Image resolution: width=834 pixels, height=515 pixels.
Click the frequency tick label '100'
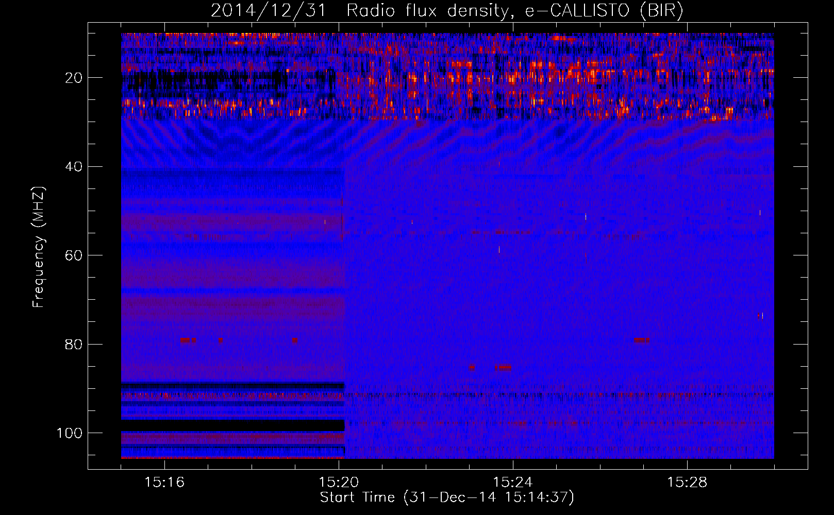pyautogui.click(x=70, y=433)
